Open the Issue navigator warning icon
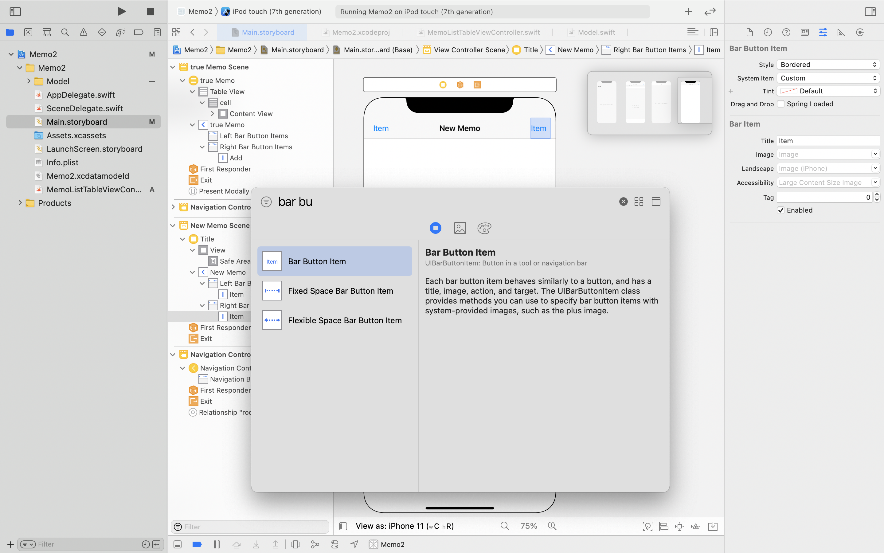This screenshot has height=553, width=884. 83,32
